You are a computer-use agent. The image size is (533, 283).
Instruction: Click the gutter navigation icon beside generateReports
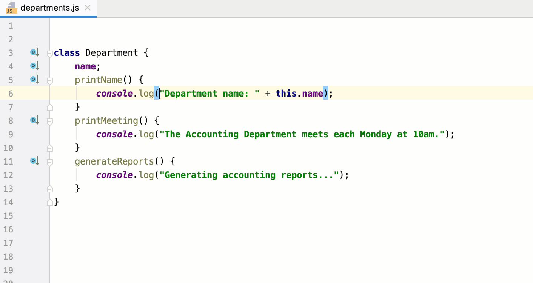pyautogui.click(x=34, y=160)
